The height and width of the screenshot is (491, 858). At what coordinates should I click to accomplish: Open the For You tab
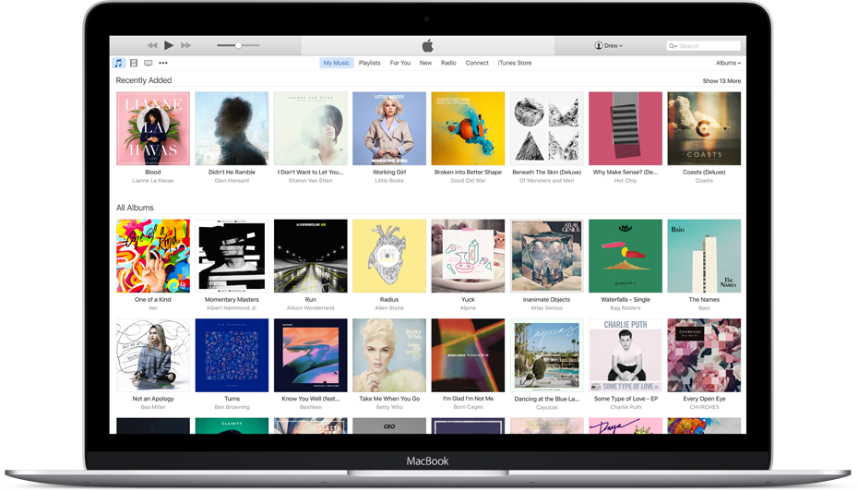point(400,63)
